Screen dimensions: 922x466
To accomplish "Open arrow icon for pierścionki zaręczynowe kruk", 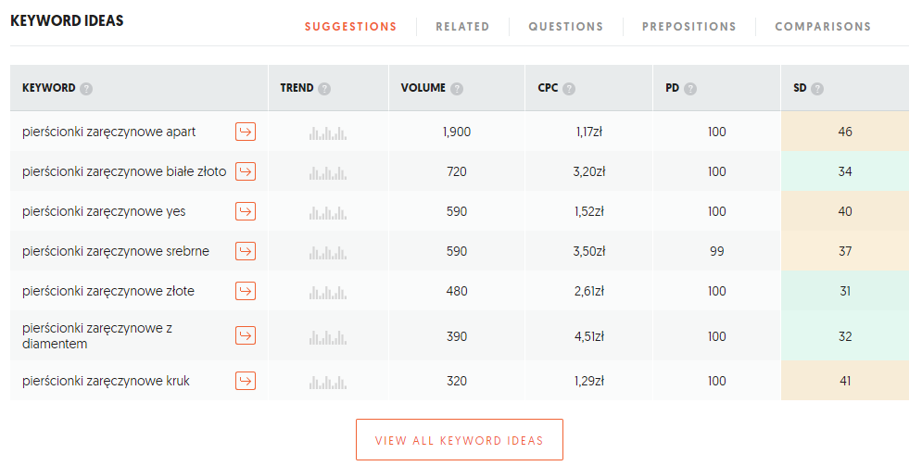I will tap(246, 381).
